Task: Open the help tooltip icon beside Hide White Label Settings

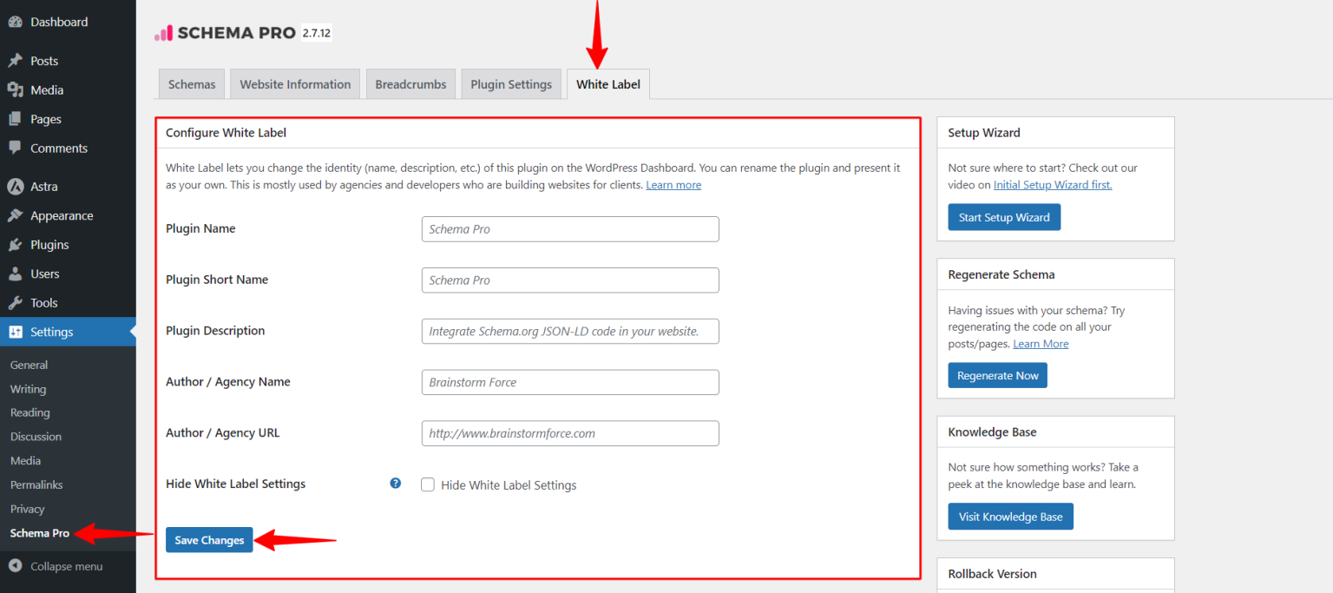Action: pyautogui.click(x=395, y=483)
